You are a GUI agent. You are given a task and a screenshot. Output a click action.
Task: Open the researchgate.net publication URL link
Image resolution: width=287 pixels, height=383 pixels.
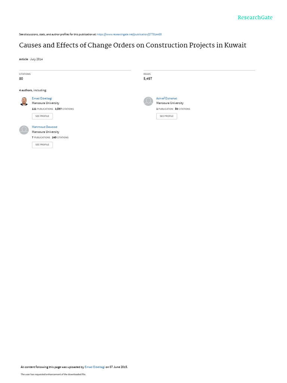129,34
